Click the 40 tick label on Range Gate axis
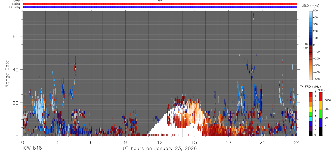 click(15, 70)
